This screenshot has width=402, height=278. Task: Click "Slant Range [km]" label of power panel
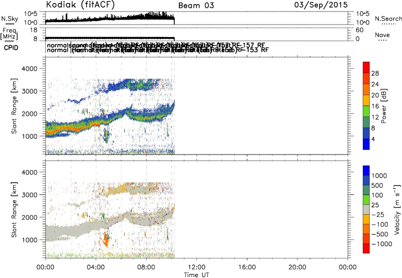point(14,106)
